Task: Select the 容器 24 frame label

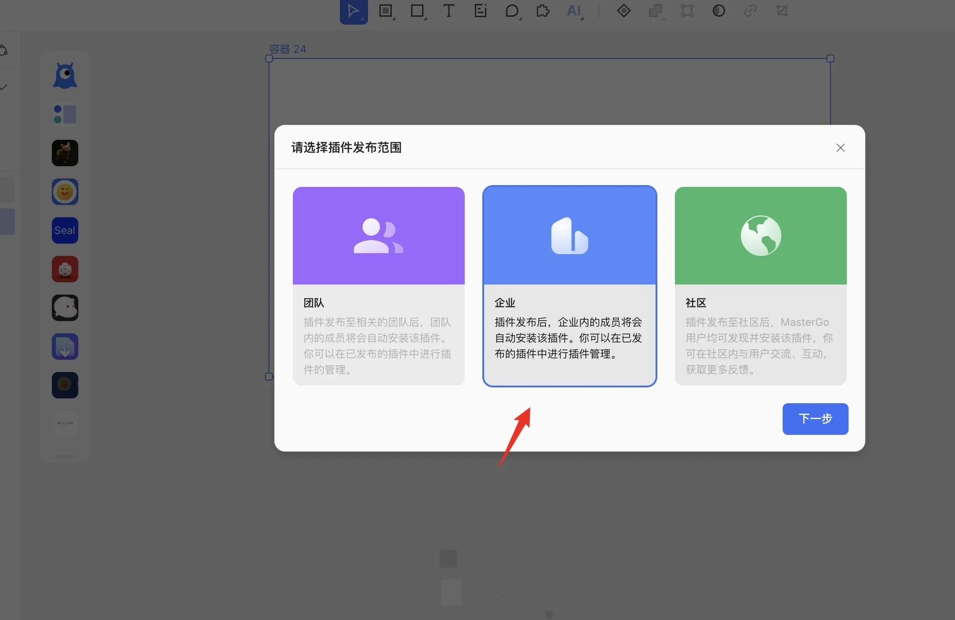Action: (x=288, y=49)
